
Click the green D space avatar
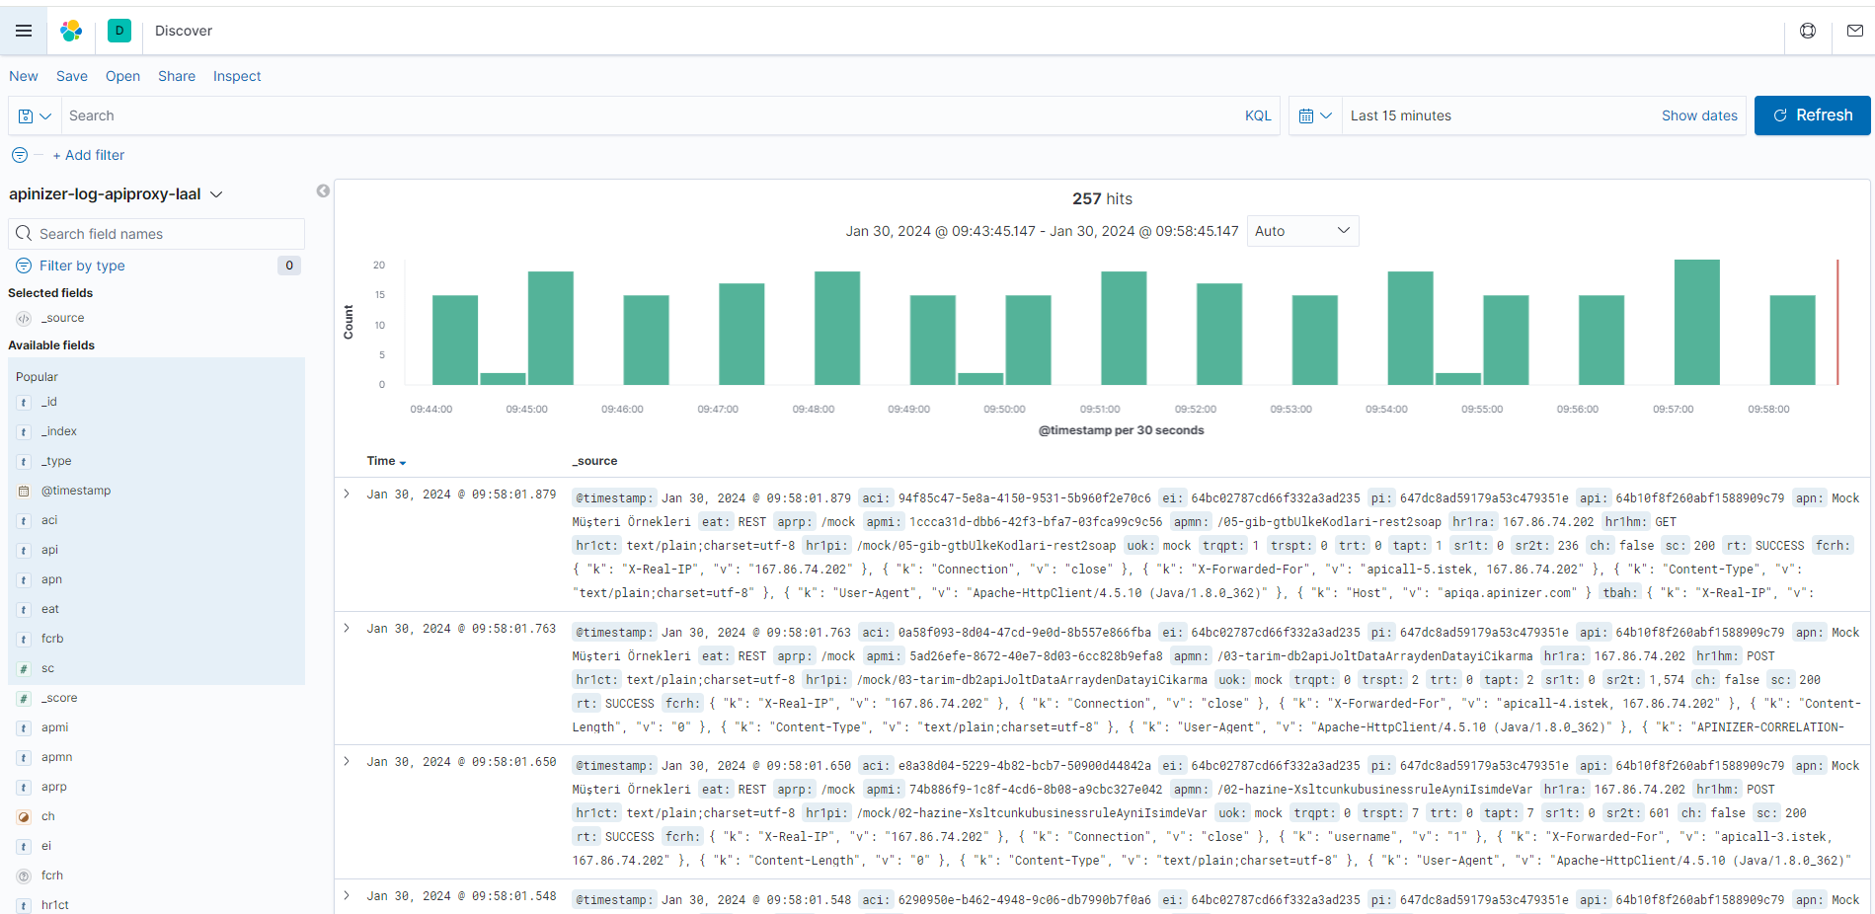[119, 31]
